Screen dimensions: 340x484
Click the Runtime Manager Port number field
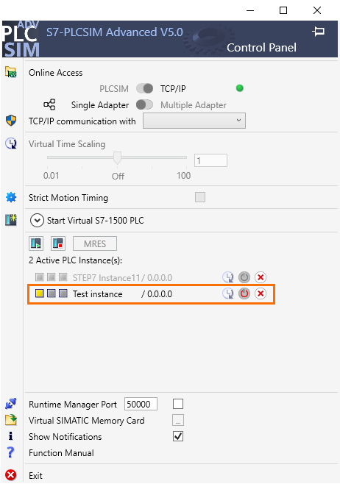tap(141, 404)
